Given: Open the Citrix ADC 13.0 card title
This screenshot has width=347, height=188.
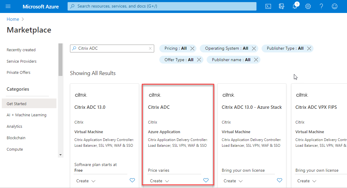Looking at the screenshot, I should [x=90, y=107].
